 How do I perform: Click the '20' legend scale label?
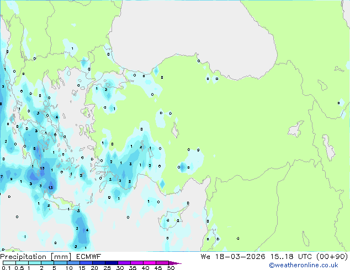(94, 268)
